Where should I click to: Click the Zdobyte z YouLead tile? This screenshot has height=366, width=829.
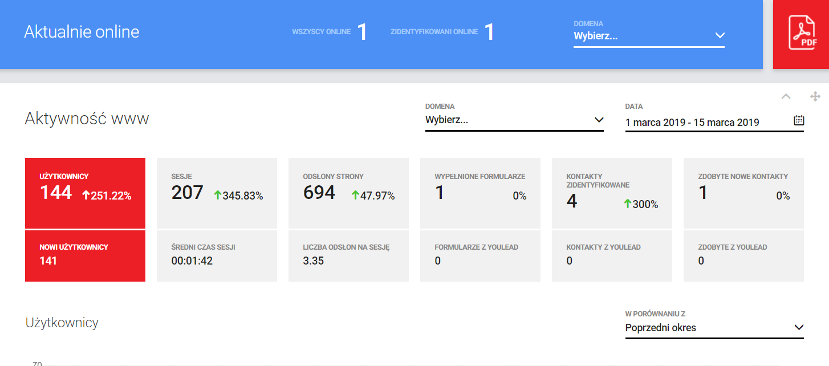743,255
